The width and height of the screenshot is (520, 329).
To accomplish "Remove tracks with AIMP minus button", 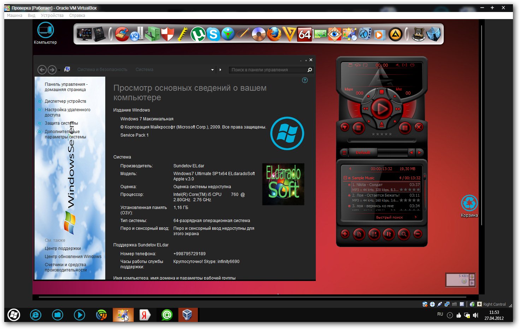I will tap(418, 234).
